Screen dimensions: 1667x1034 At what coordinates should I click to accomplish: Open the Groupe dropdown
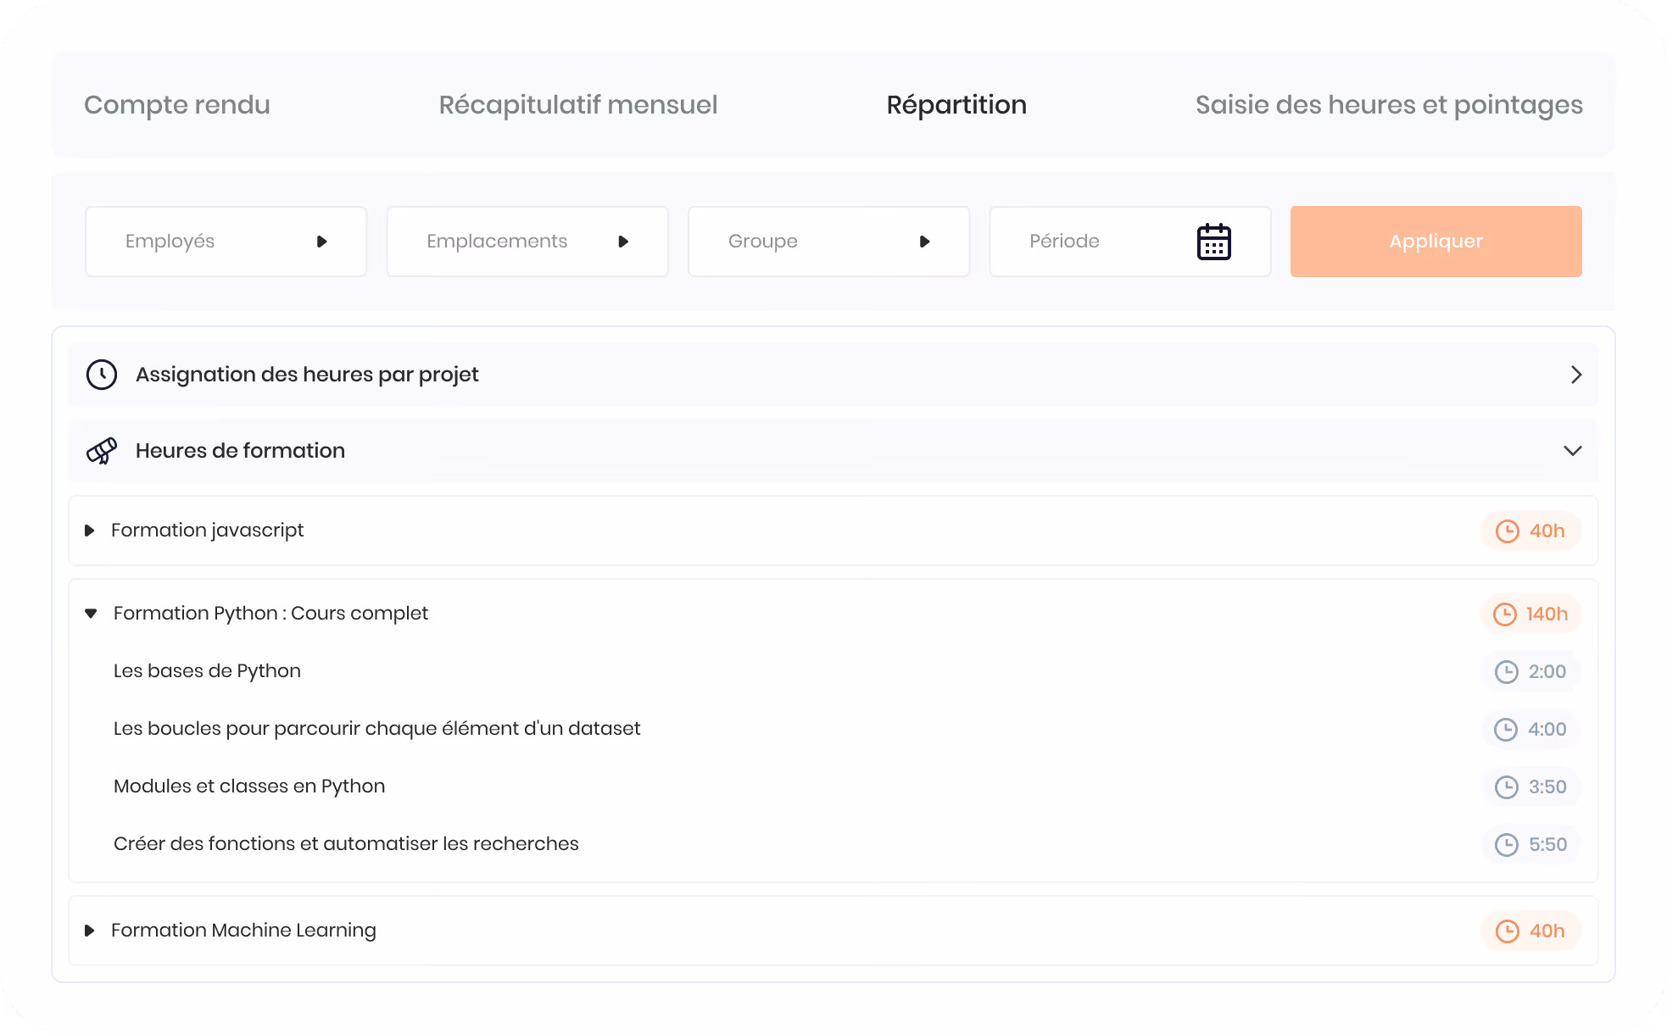(x=828, y=242)
